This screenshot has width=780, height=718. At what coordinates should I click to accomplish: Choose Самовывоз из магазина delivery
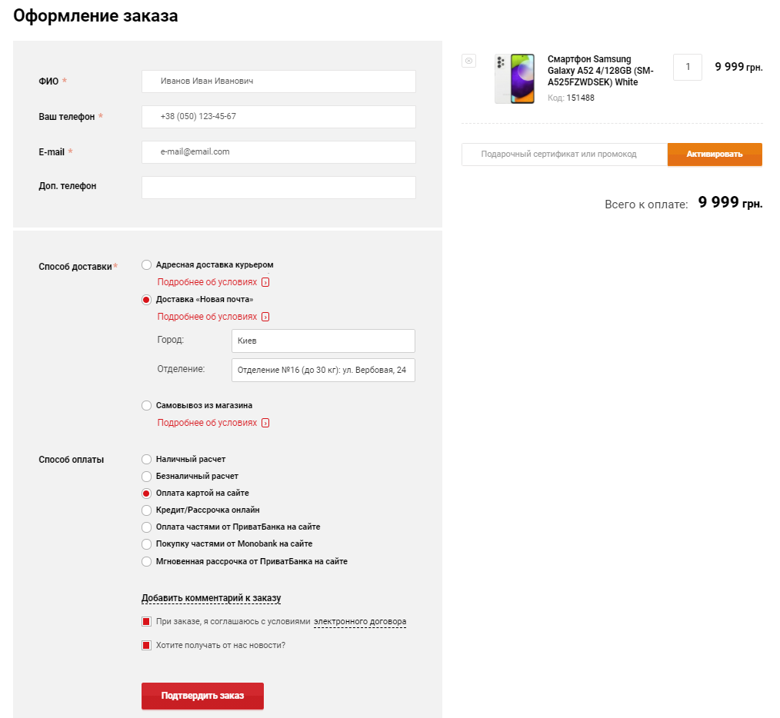(x=147, y=405)
